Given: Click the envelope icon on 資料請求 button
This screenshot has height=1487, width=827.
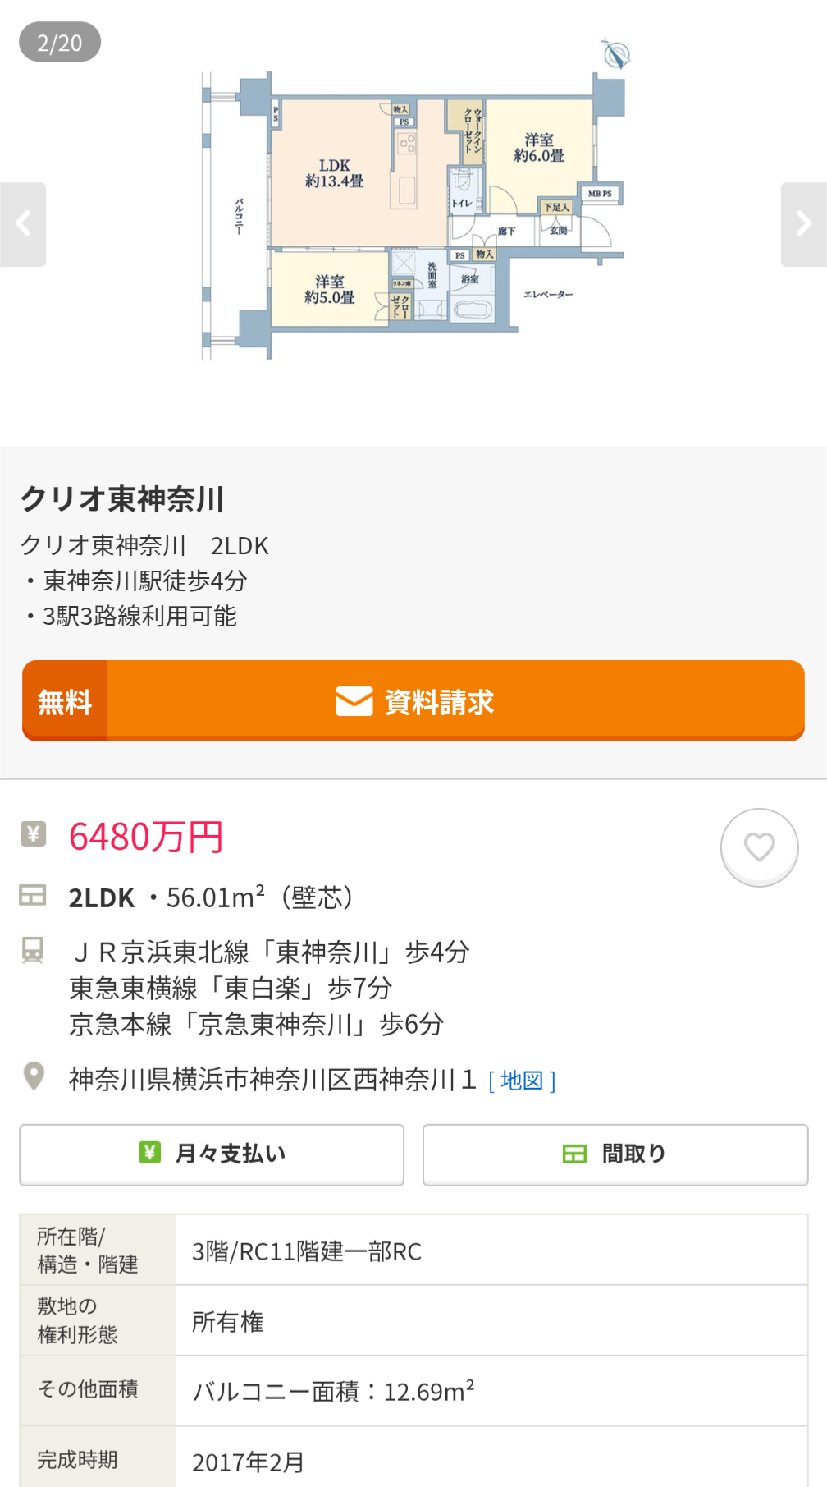Looking at the screenshot, I should (x=354, y=702).
